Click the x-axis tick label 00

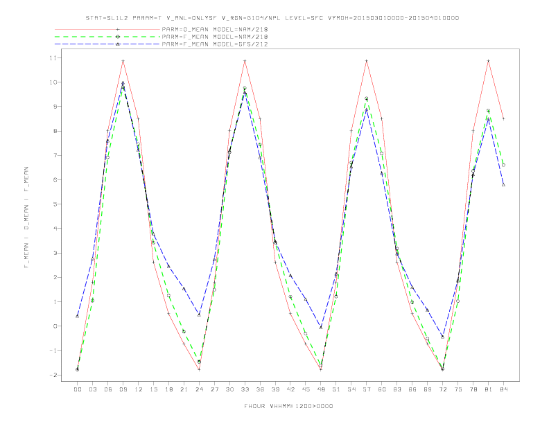coord(78,389)
